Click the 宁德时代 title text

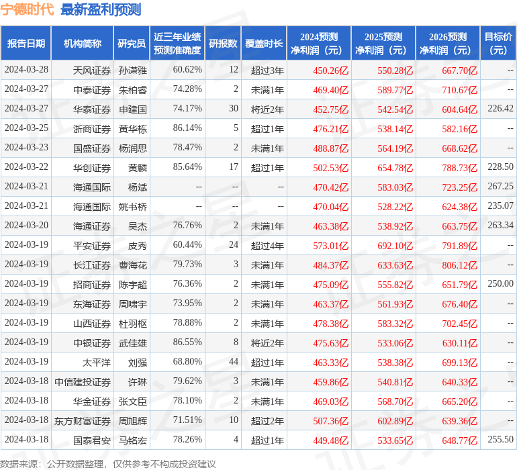[27, 9]
